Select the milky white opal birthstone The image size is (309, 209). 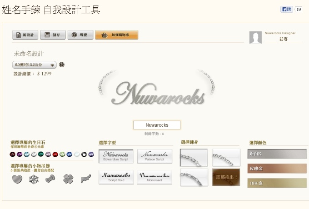pos(77,154)
